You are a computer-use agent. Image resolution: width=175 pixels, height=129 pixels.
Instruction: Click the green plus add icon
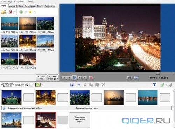tap(21, 12)
